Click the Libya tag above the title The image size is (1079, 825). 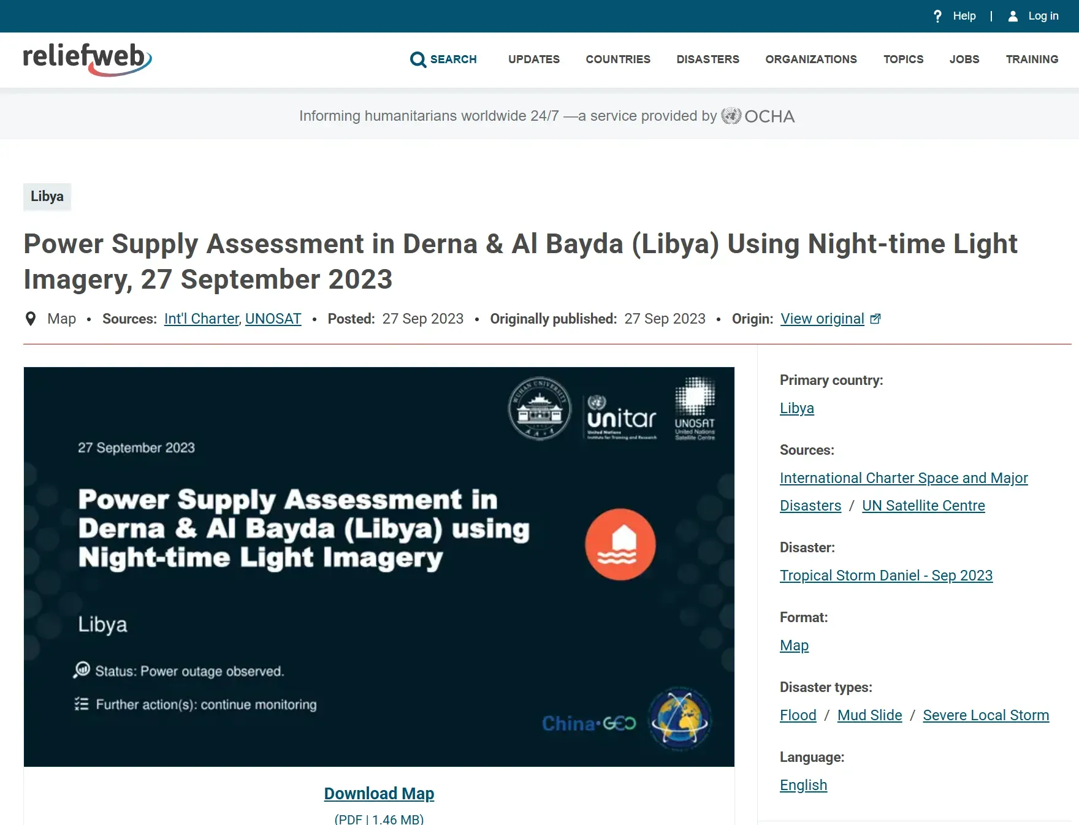[47, 197]
